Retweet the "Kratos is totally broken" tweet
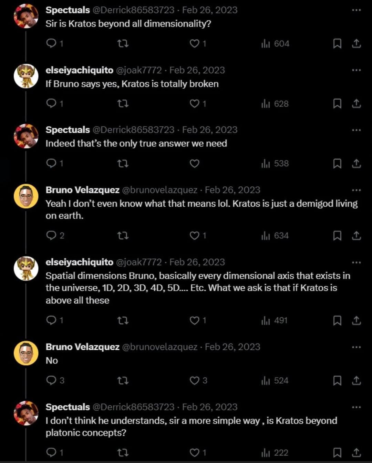The height and width of the screenshot is (463, 372). 123,103
